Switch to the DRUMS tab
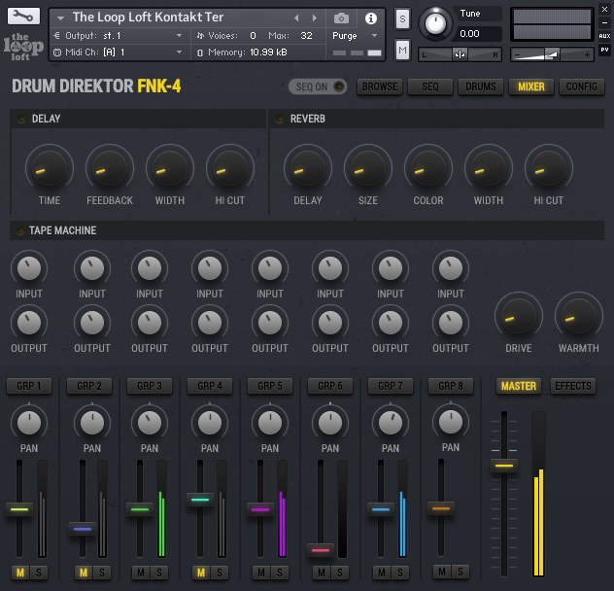 (480, 87)
